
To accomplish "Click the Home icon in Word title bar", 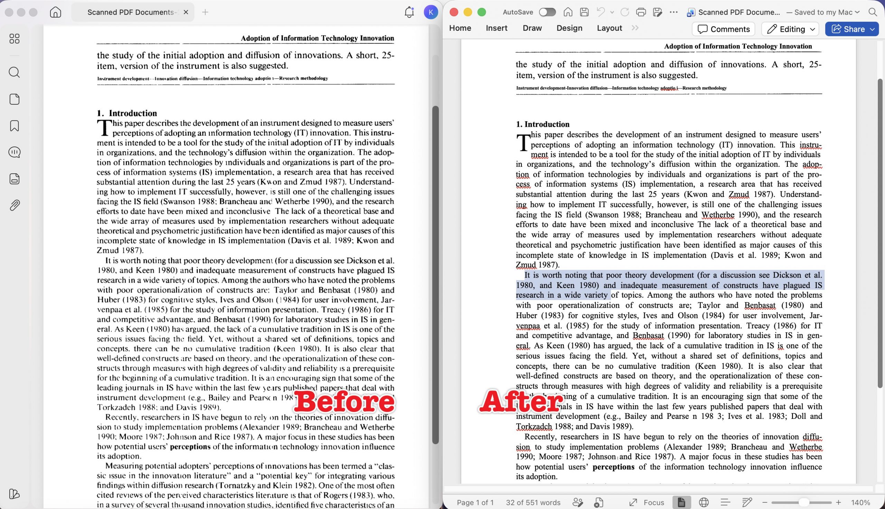I will click(x=568, y=12).
